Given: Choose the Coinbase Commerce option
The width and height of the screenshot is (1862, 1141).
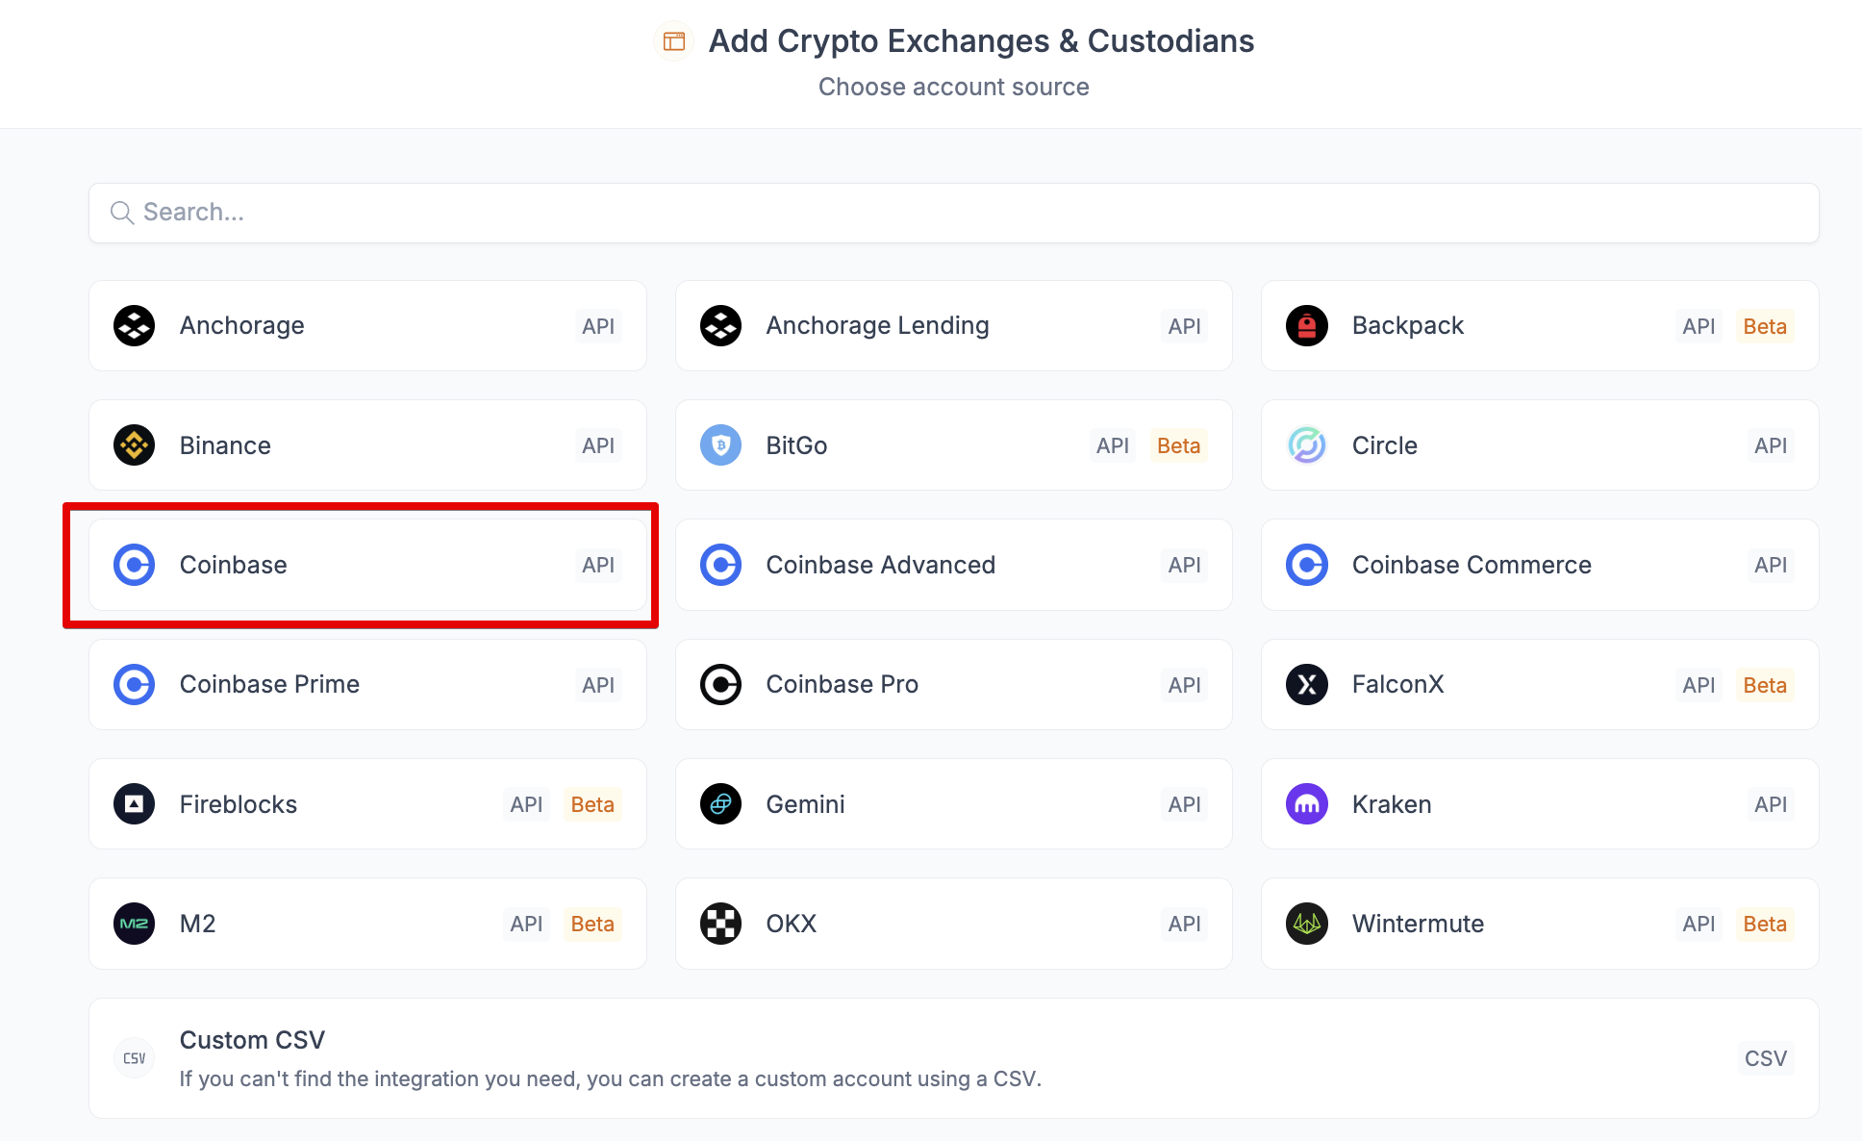Looking at the screenshot, I should click(x=1539, y=565).
